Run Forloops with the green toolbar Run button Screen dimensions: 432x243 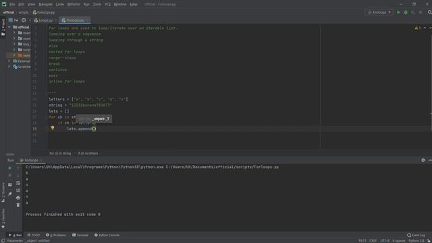398,12
